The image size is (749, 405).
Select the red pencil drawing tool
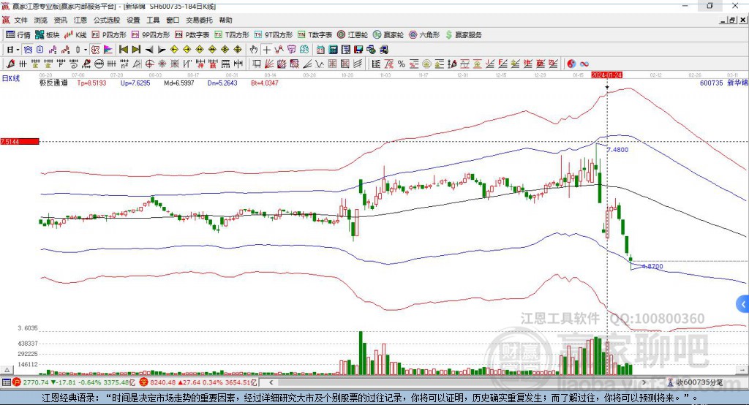click(10, 64)
